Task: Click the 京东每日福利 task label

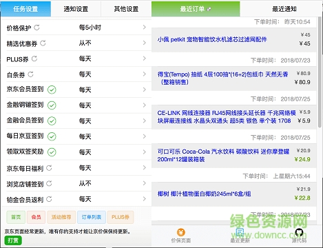Action: tap(25, 169)
